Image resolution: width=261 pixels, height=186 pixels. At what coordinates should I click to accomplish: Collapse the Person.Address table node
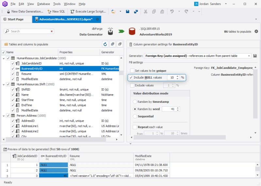(x=4, y=116)
